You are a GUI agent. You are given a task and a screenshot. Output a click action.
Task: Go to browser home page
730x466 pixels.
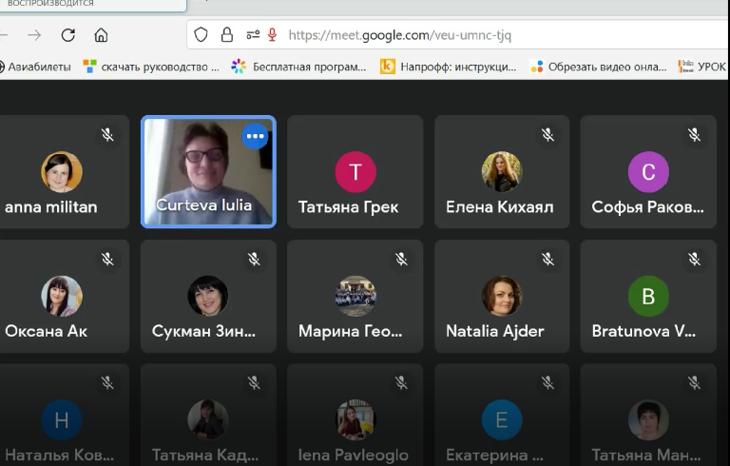(101, 35)
